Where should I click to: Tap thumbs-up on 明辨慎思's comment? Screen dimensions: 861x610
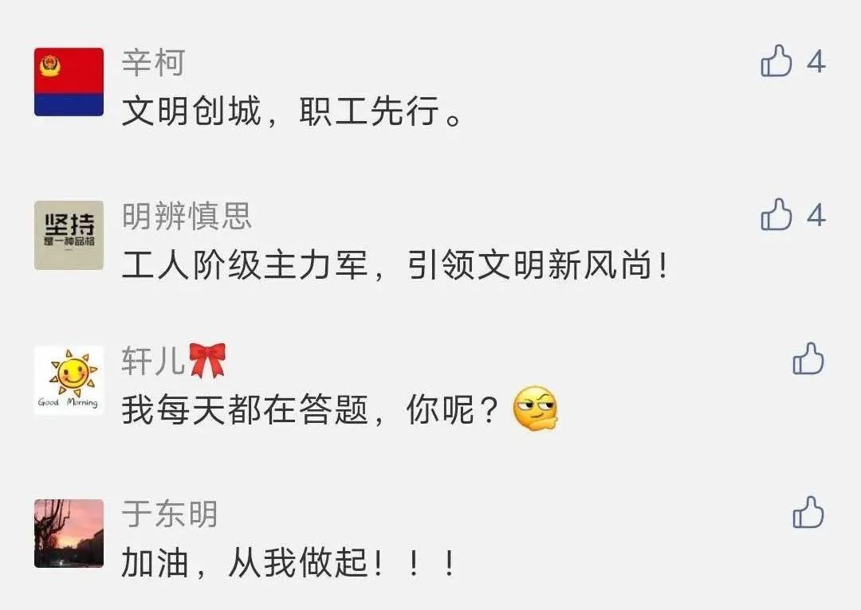(776, 214)
